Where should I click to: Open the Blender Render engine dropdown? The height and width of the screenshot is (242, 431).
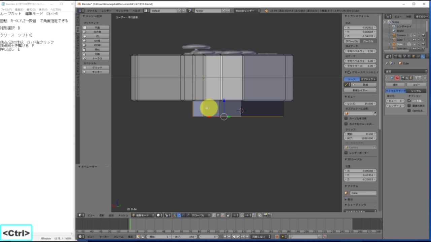click(x=247, y=11)
